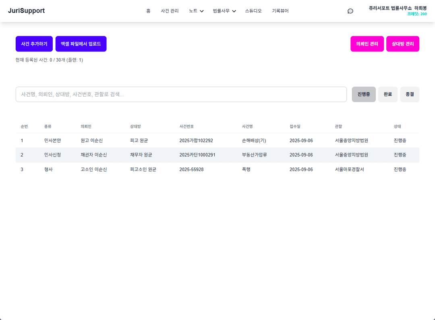Click the 사건 추가하기 button
Screen dimensions: 435x320
(34, 44)
